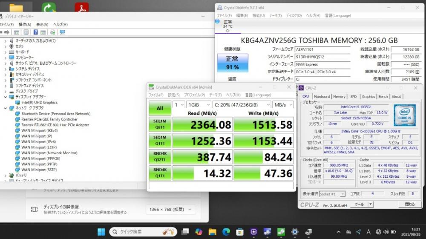Switch to the Mainboard tab in CPU-Z

click(x=322, y=96)
